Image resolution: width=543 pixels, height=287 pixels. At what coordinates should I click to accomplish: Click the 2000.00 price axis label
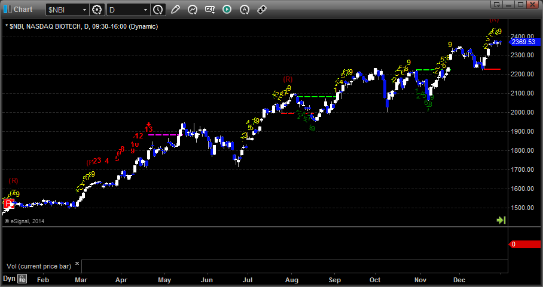pyautogui.click(x=522, y=112)
